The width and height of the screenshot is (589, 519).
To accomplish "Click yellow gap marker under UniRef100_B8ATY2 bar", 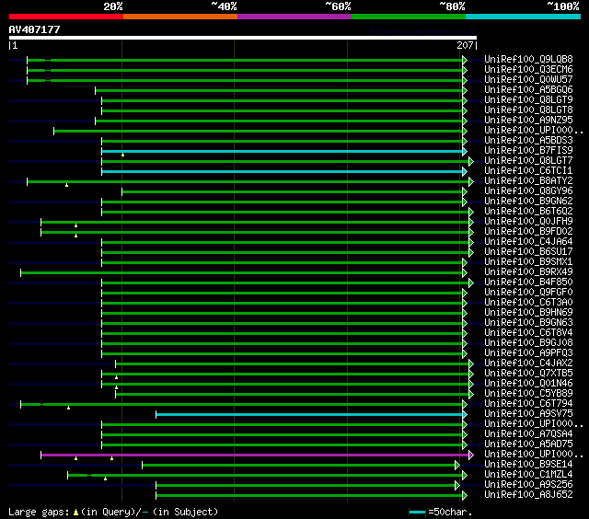I will click(67, 185).
